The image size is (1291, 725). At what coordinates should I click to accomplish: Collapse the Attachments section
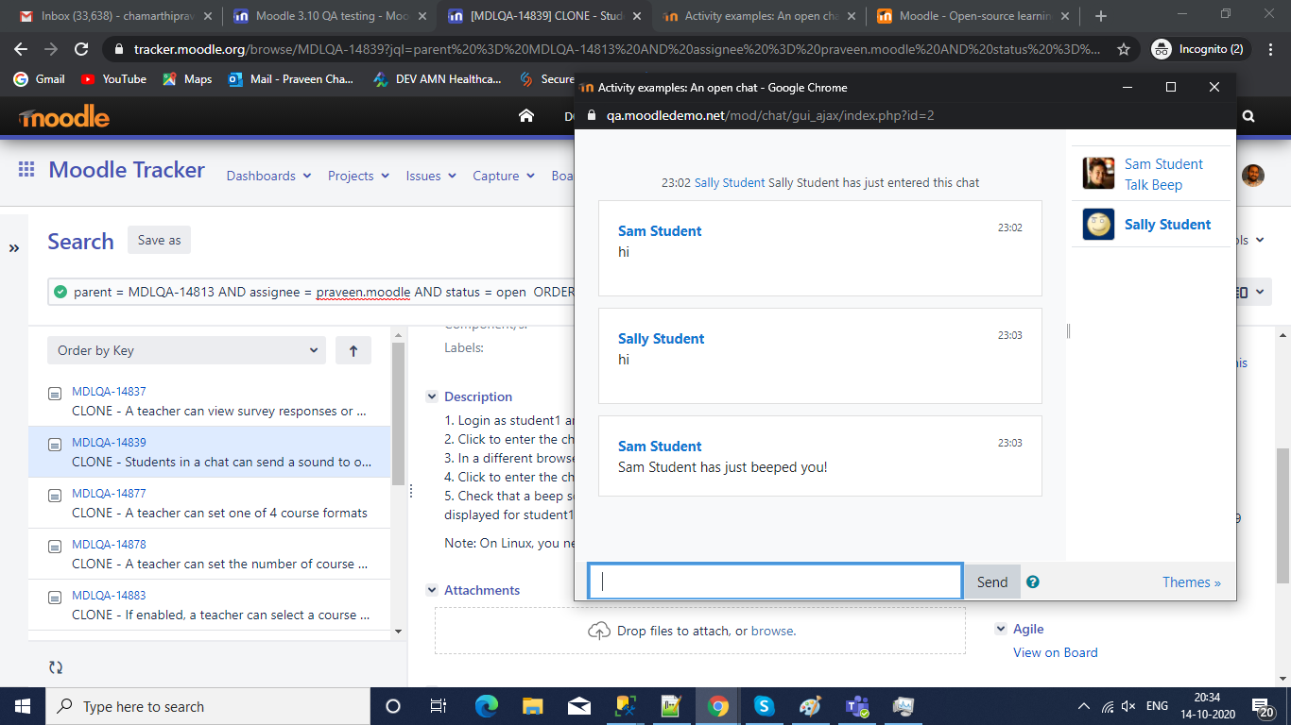432,590
